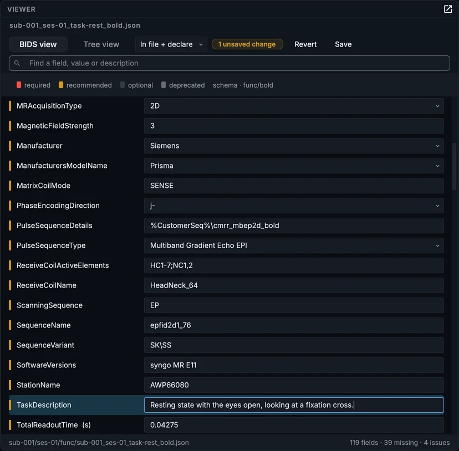
Task: Select the MRAcquisitionType field label
Action: point(49,106)
